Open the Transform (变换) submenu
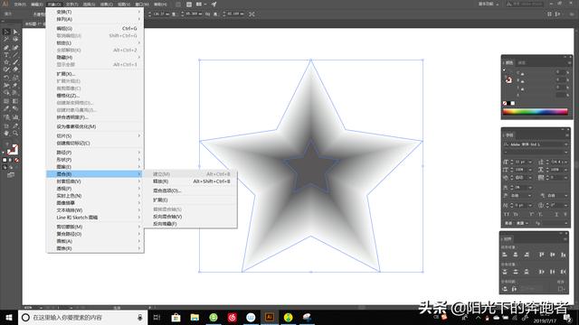579x325 pixels. 95,12
